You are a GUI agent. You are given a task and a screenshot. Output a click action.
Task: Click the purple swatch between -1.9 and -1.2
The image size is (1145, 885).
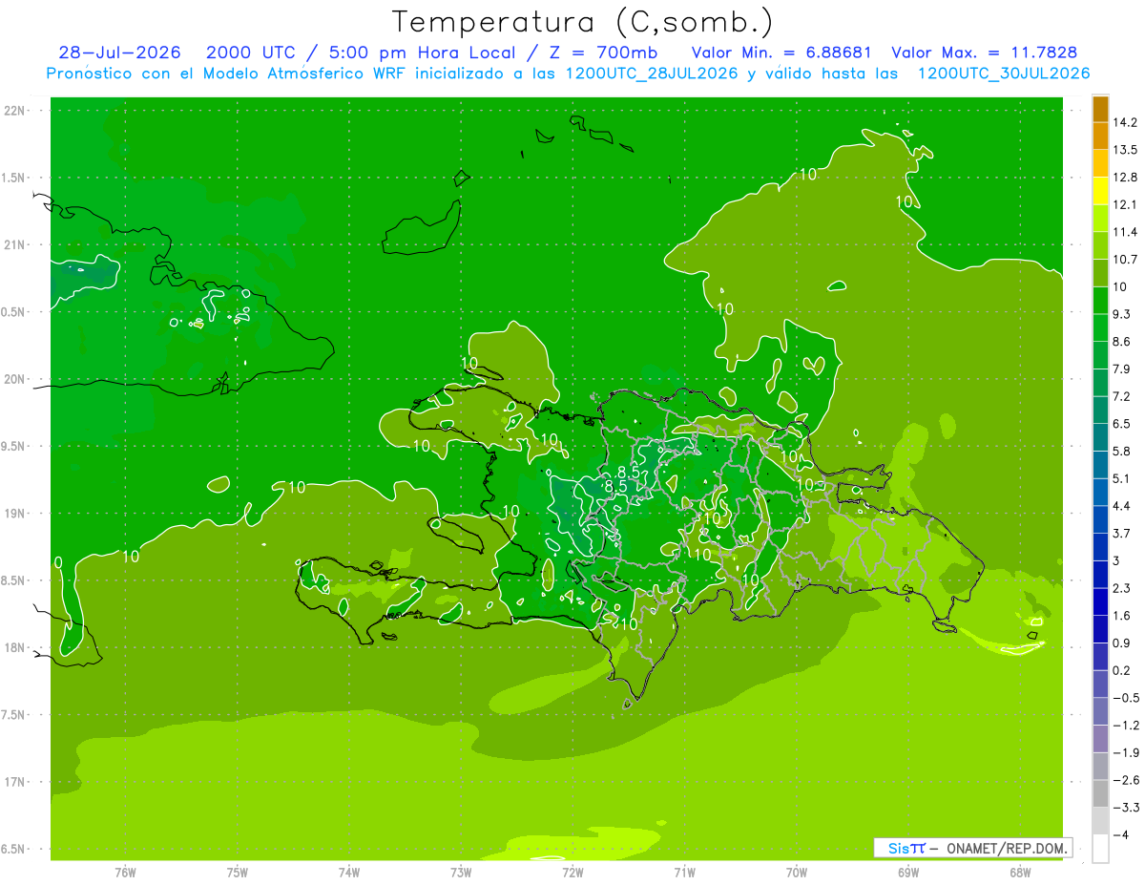point(1101,739)
